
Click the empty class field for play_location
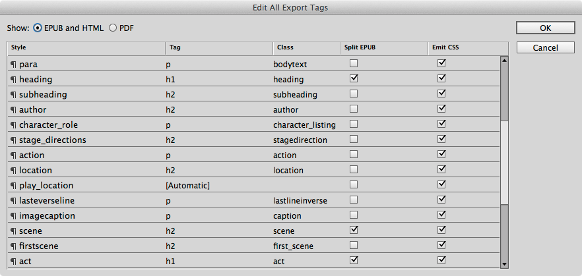pyautogui.click(x=306, y=185)
